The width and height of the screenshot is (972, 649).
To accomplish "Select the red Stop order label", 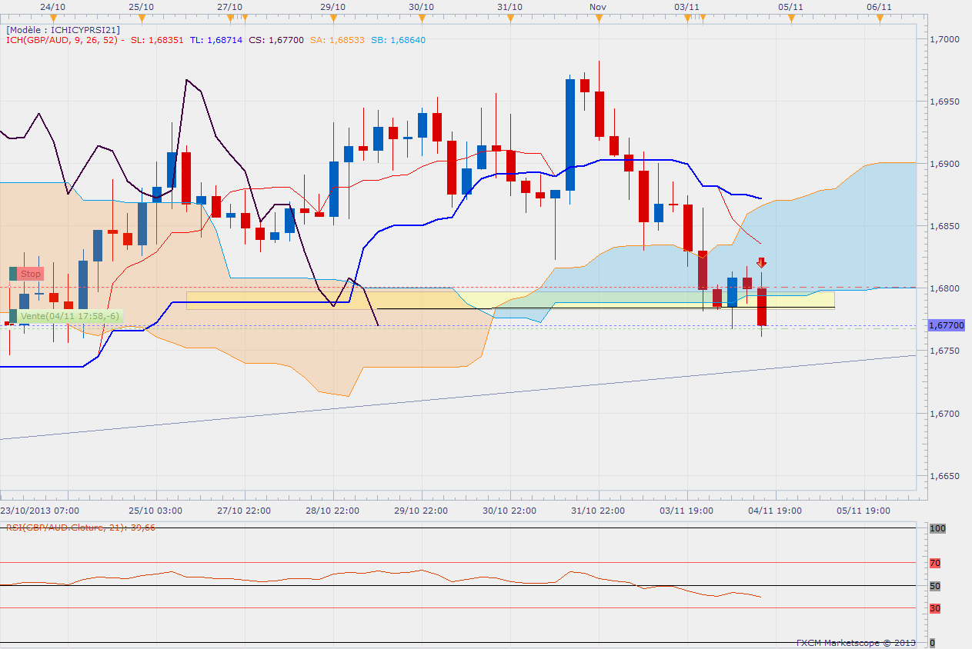I will click(x=31, y=274).
